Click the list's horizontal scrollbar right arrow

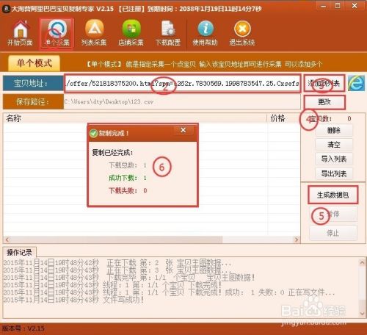297,239
